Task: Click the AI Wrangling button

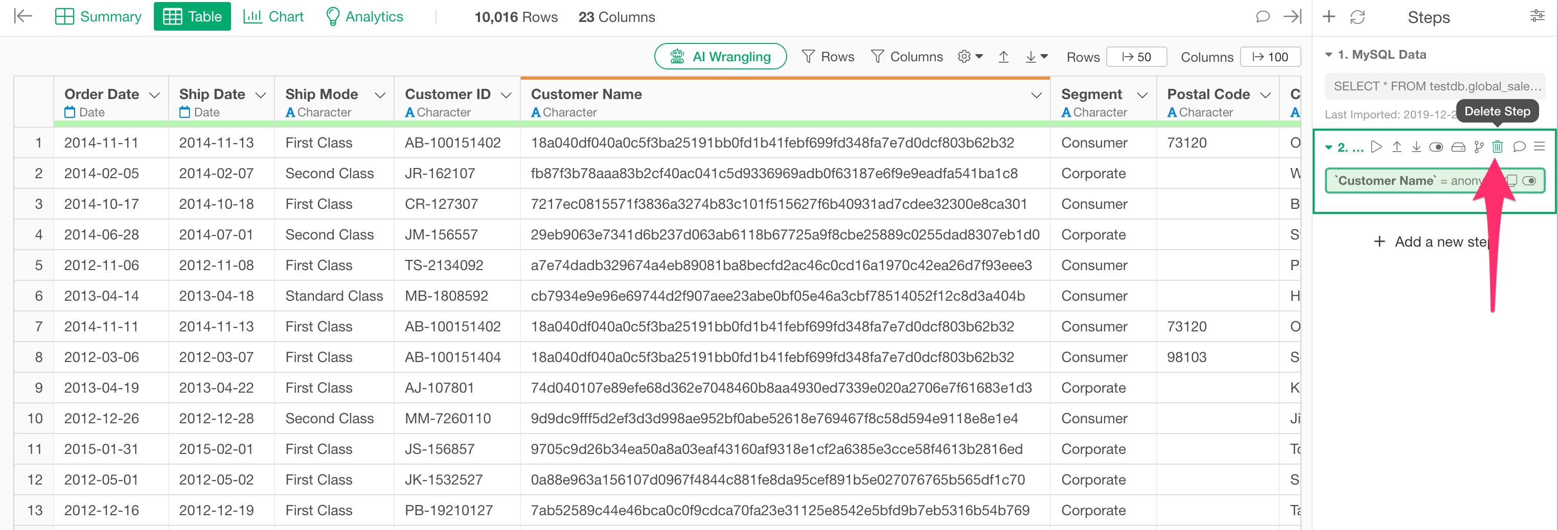Action: pyautogui.click(x=720, y=57)
